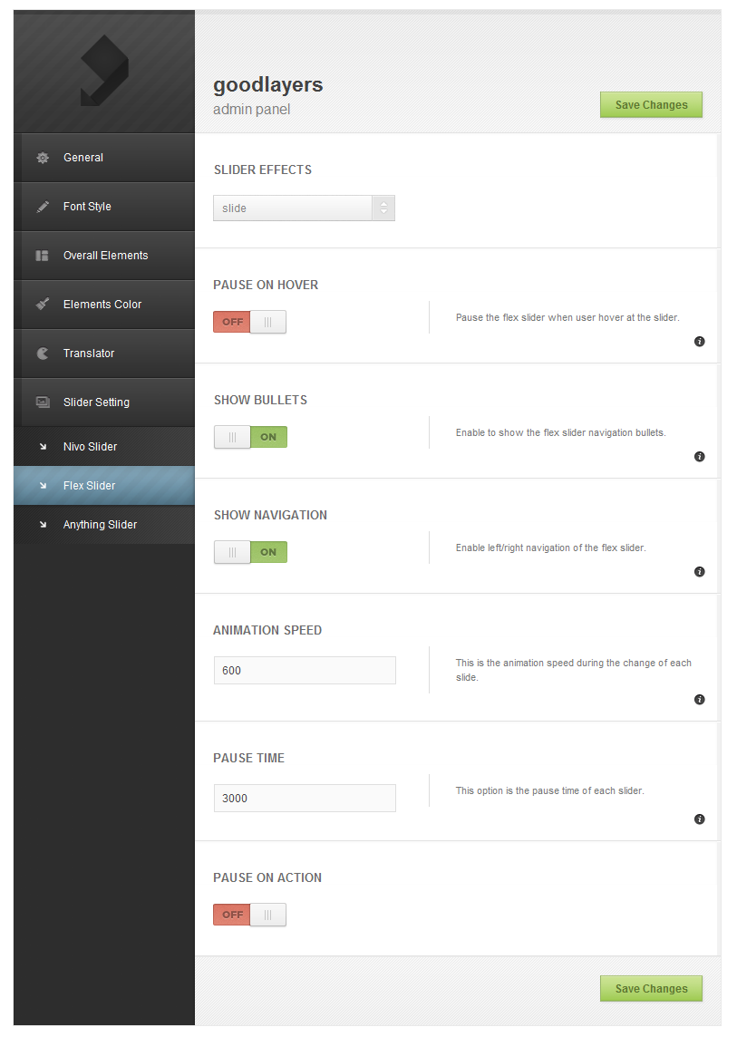Click the Elements Color paintbrush icon
This screenshot has width=737, height=1037.
coord(43,305)
